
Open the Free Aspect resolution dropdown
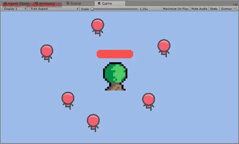pyautogui.click(x=54, y=9)
